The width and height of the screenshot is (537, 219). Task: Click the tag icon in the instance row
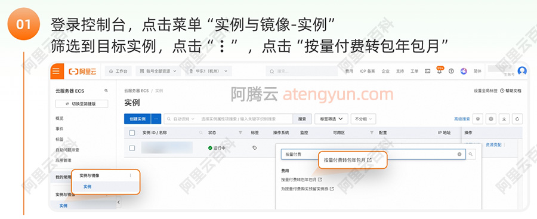point(254,148)
